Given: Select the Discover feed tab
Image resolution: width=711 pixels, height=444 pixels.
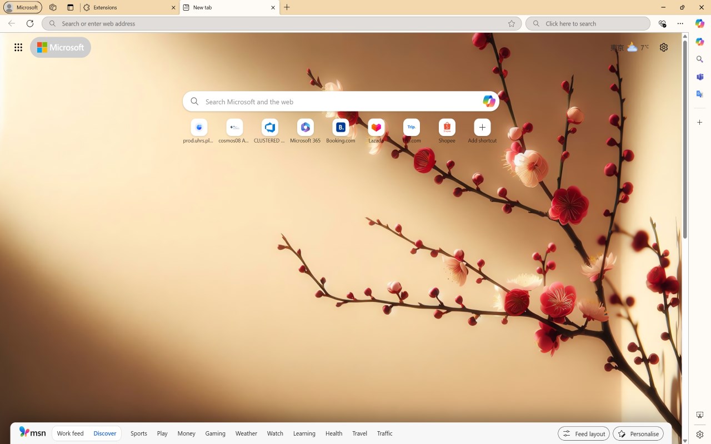Looking at the screenshot, I should pos(105,433).
